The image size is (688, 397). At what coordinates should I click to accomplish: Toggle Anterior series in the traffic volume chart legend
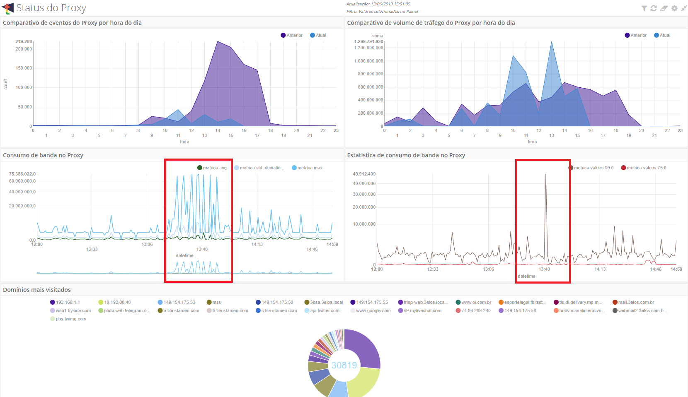pyautogui.click(x=636, y=35)
